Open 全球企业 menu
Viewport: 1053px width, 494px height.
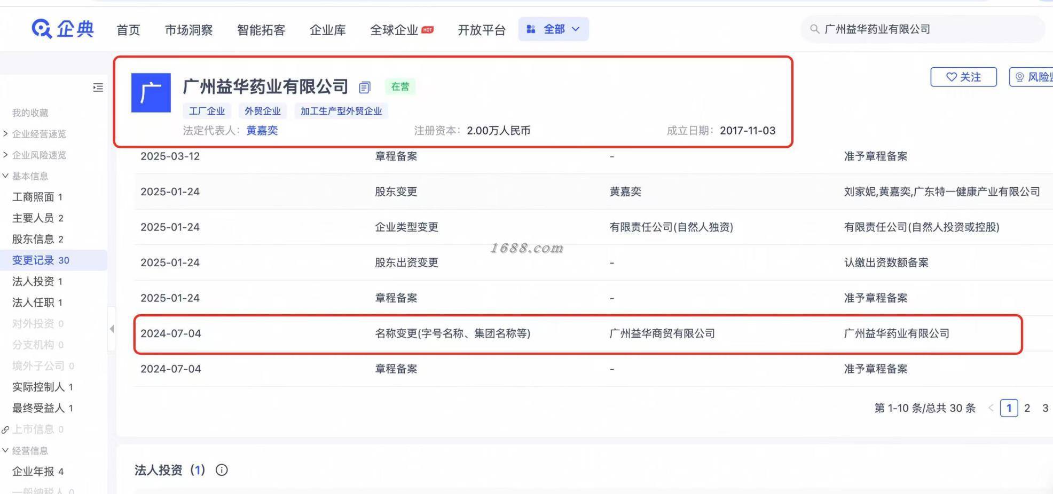pyautogui.click(x=394, y=30)
